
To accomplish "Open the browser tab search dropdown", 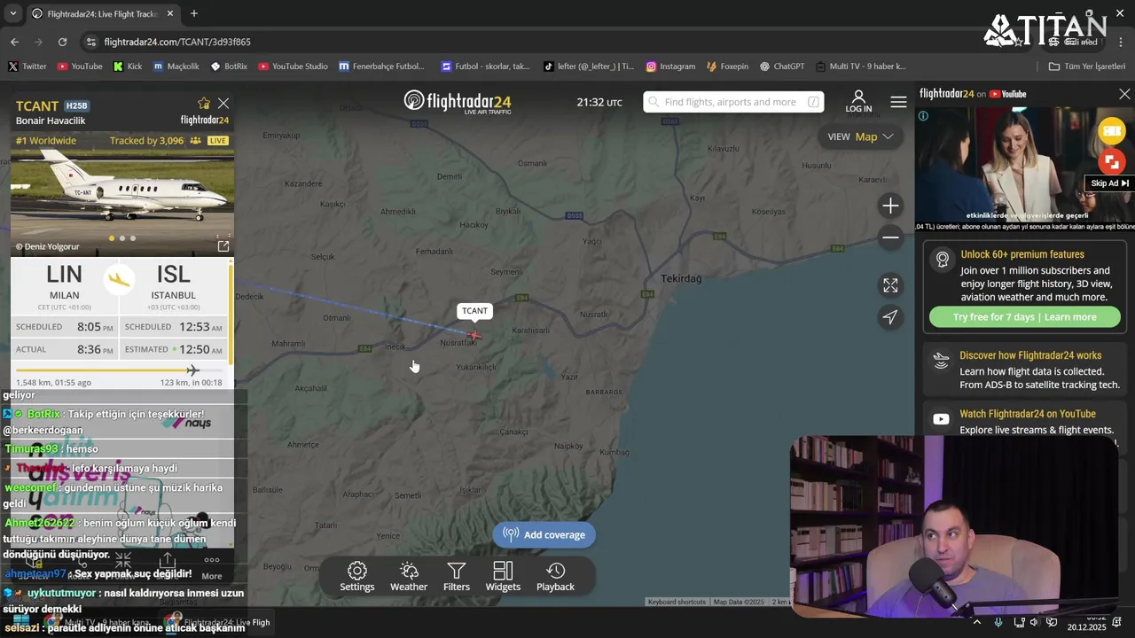I will click(13, 13).
